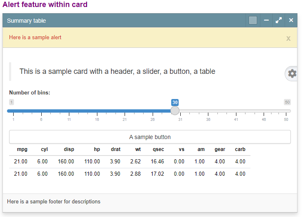Viewport: 302px width, 217px height.
Task: Click the slider handle at 30
Action: (x=175, y=111)
